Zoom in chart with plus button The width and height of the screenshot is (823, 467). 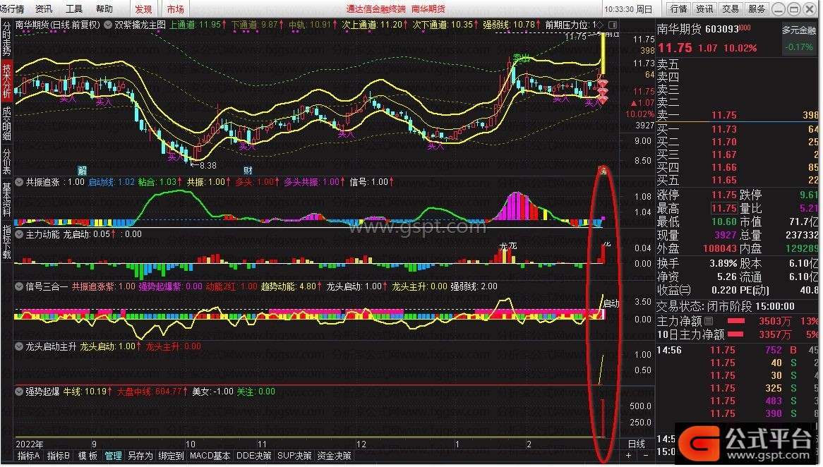(629, 456)
